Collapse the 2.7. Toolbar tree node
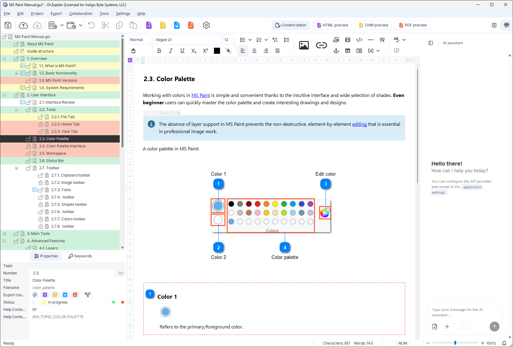The width and height of the screenshot is (513, 347). 17,168
